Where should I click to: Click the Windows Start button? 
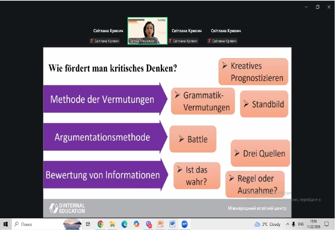tap(5, 224)
